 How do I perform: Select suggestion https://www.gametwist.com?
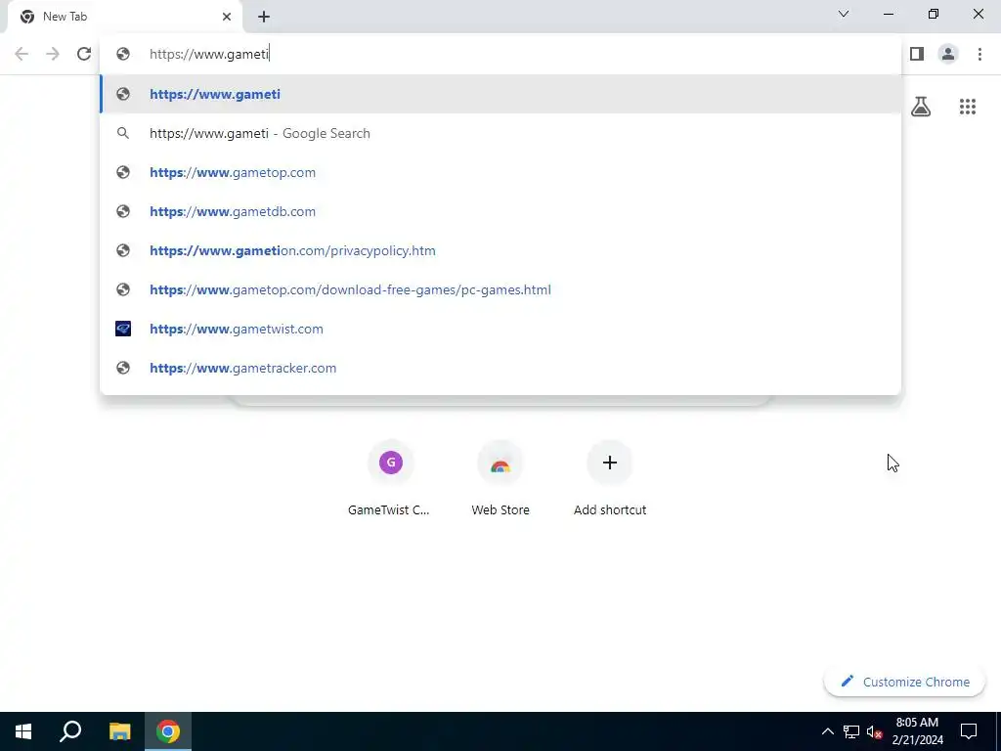(500, 329)
